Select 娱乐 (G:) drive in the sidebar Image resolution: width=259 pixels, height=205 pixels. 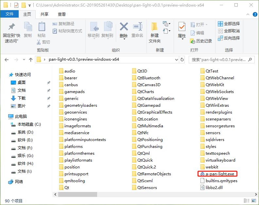(22, 156)
